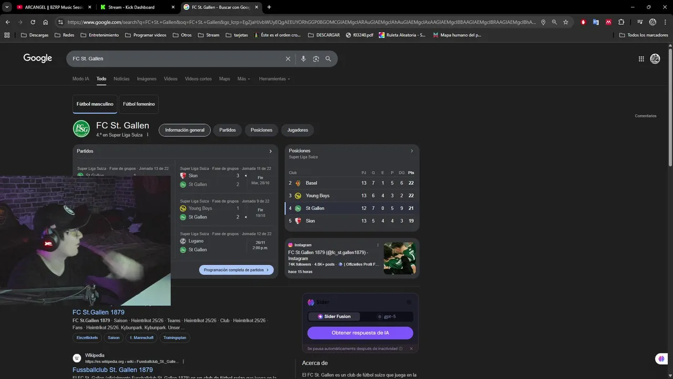Select the gpt-5 model toggle
The image size is (673, 379).
click(x=386, y=316)
